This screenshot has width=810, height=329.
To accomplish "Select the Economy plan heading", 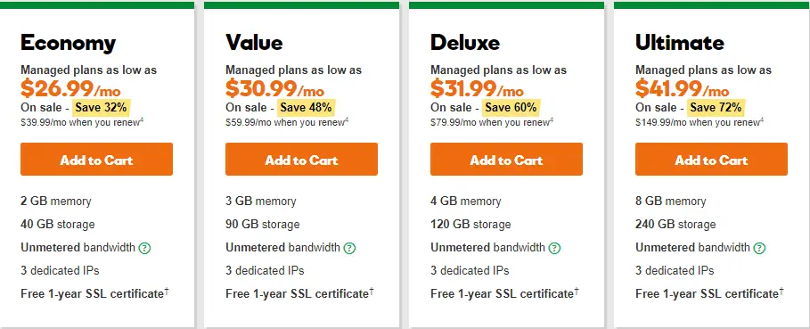I will 69,43.
